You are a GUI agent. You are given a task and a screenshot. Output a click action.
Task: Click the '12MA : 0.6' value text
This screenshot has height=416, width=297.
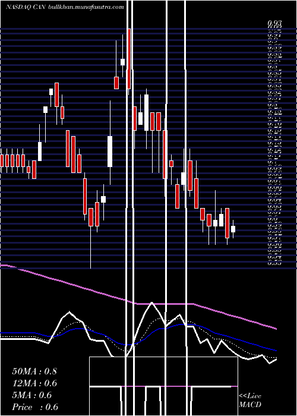[x=34, y=383]
